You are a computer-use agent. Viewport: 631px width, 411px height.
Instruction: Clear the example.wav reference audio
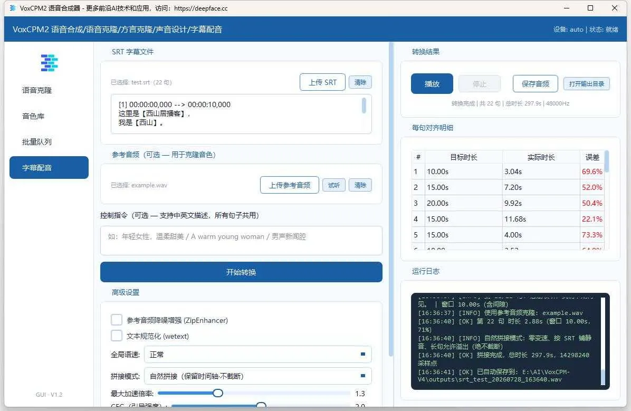(360, 185)
